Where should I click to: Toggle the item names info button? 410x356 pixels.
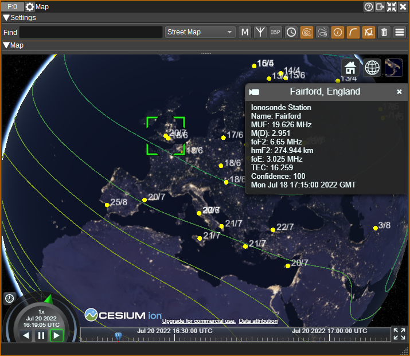tap(338, 32)
